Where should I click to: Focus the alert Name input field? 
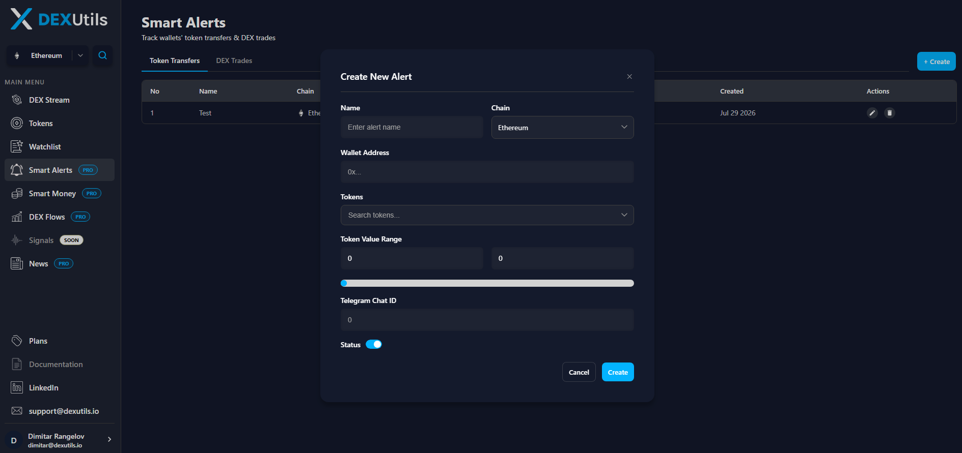click(x=411, y=127)
